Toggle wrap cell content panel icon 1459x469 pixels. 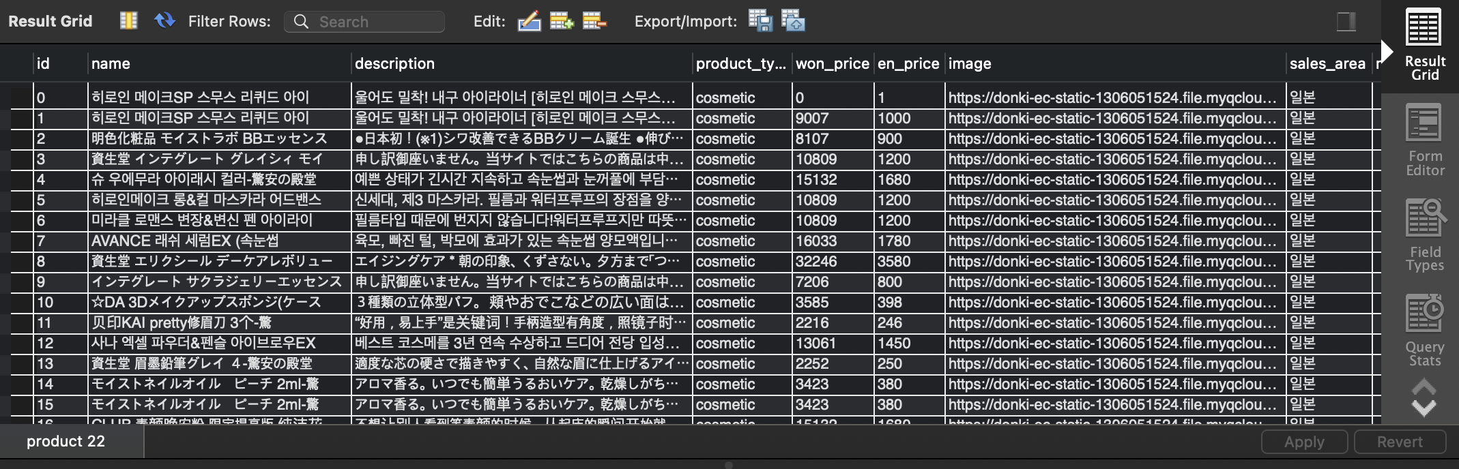click(1346, 22)
